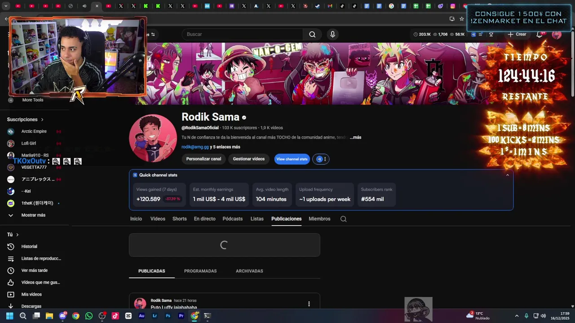Image resolution: width=575 pixels, height=323 pixels.
Task: Click View channel stats button
Action: tap(292, 159)
